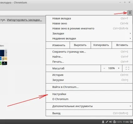Decrease zoom with the minus button
This screenshot has height=124, width=133.
[x=104, y=68]
